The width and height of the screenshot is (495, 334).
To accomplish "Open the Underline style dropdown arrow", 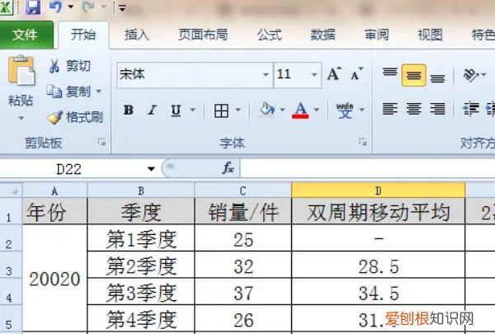I will [x=192, y=111].
